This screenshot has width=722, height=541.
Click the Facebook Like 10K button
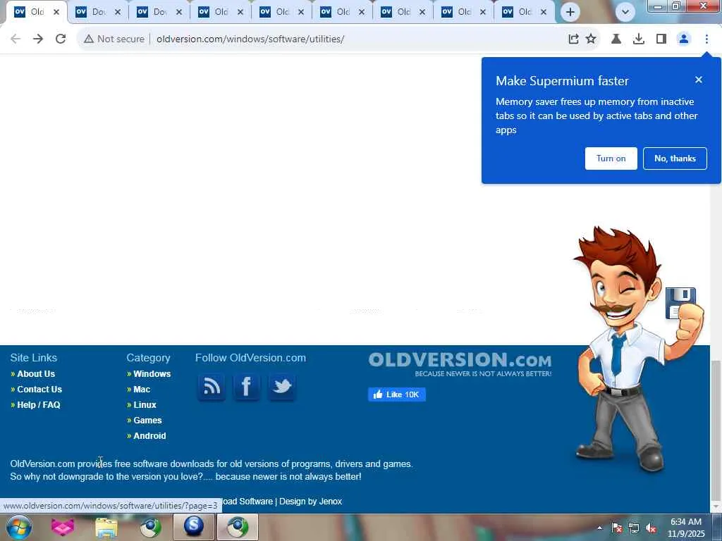tap(396, 394)
